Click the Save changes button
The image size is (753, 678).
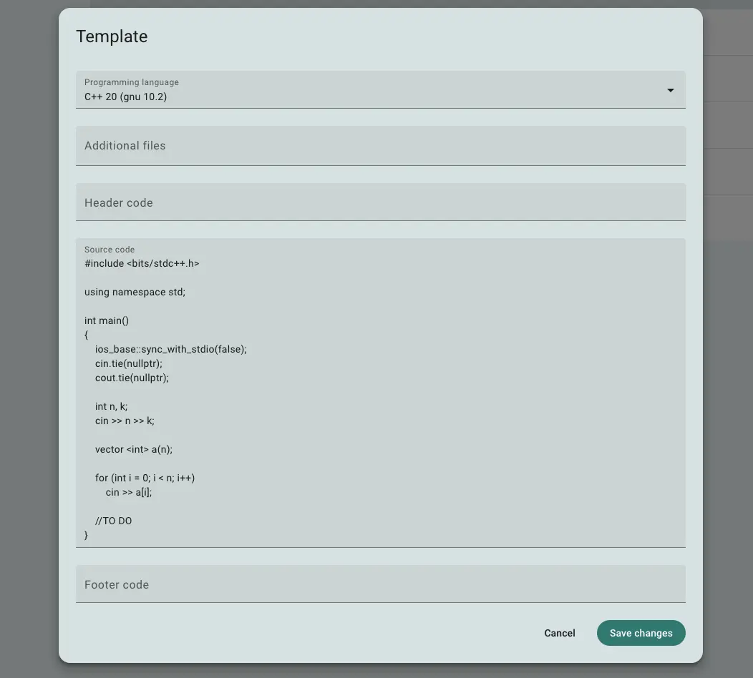coord(641,633)
